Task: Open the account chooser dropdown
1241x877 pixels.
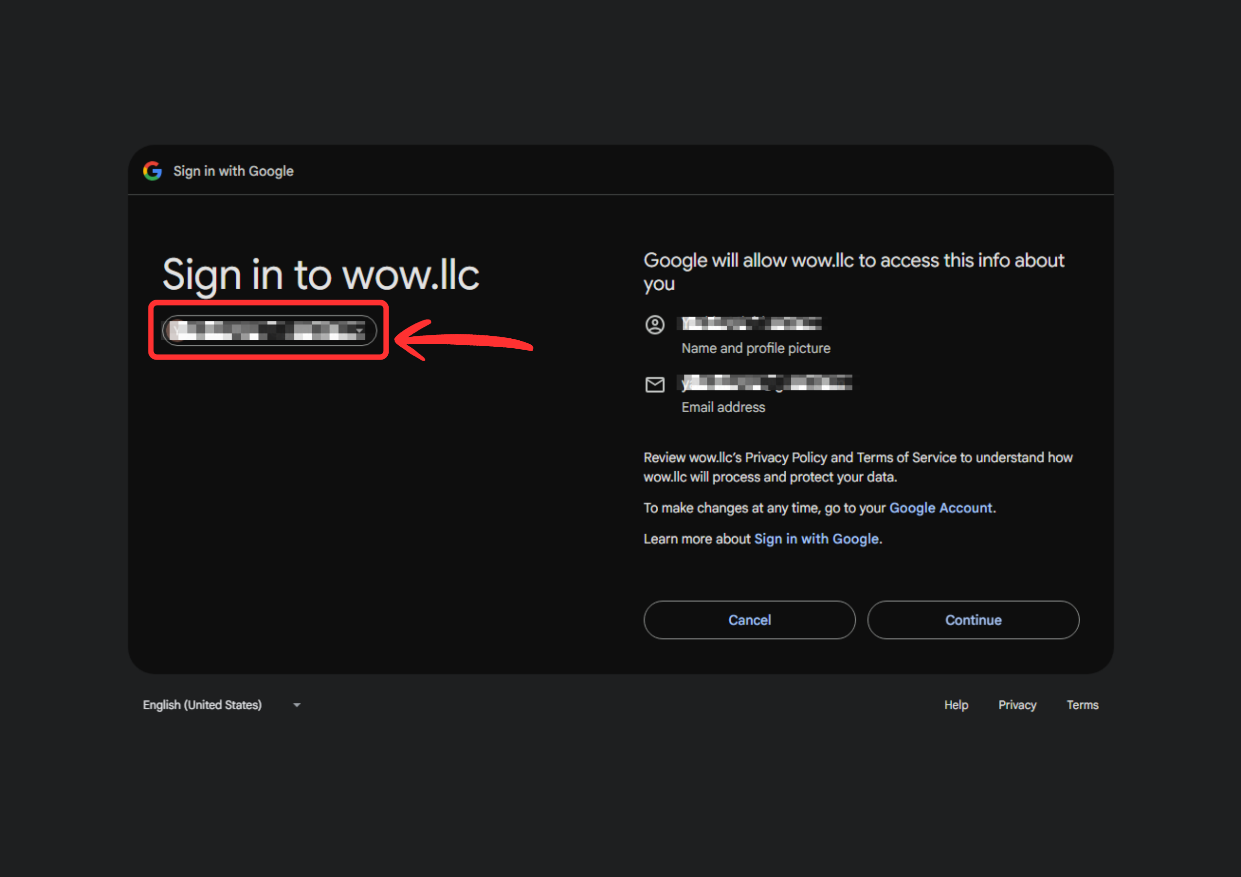Action: [269, 330]
